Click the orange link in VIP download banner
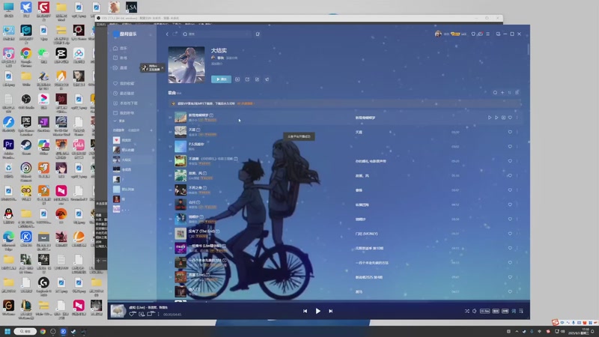This screenshot has width=599, height=337. [245, 103]
